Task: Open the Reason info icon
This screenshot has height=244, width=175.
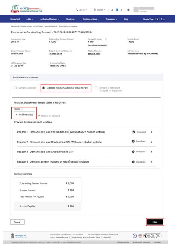Action: click(22, 109)
